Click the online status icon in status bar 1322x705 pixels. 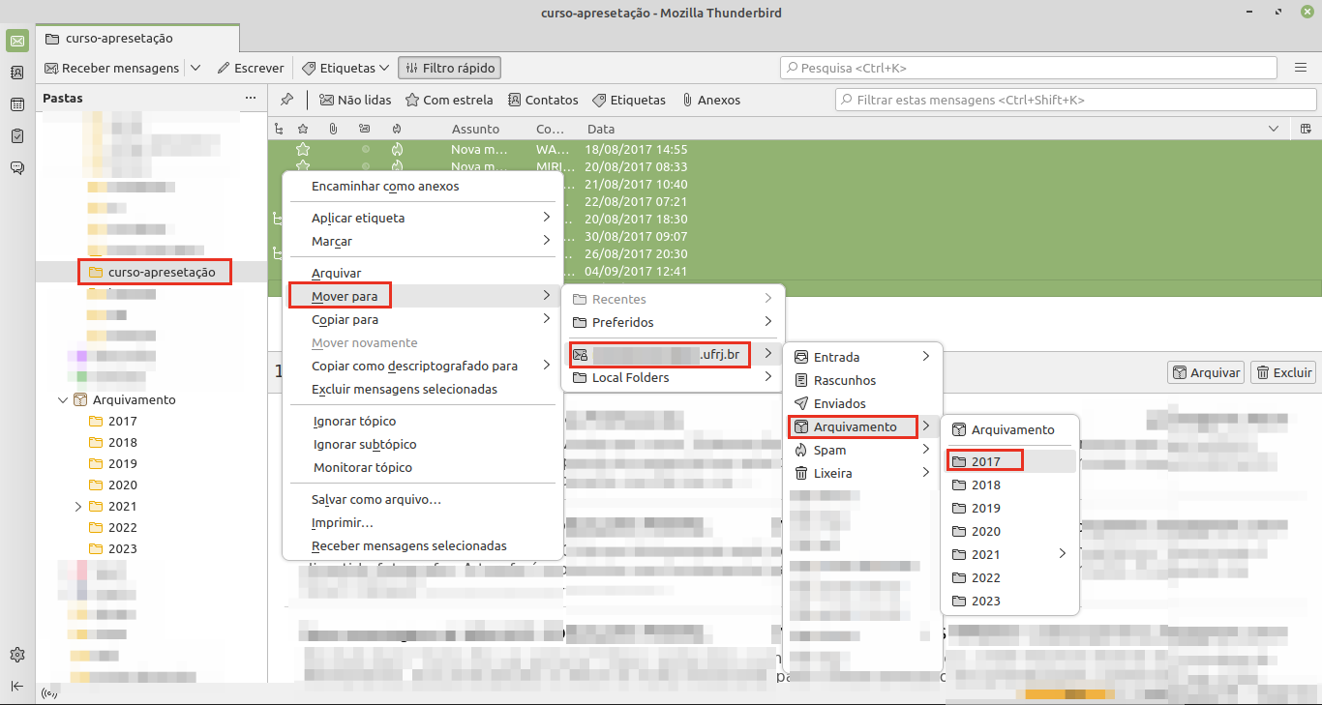point(48,693)
